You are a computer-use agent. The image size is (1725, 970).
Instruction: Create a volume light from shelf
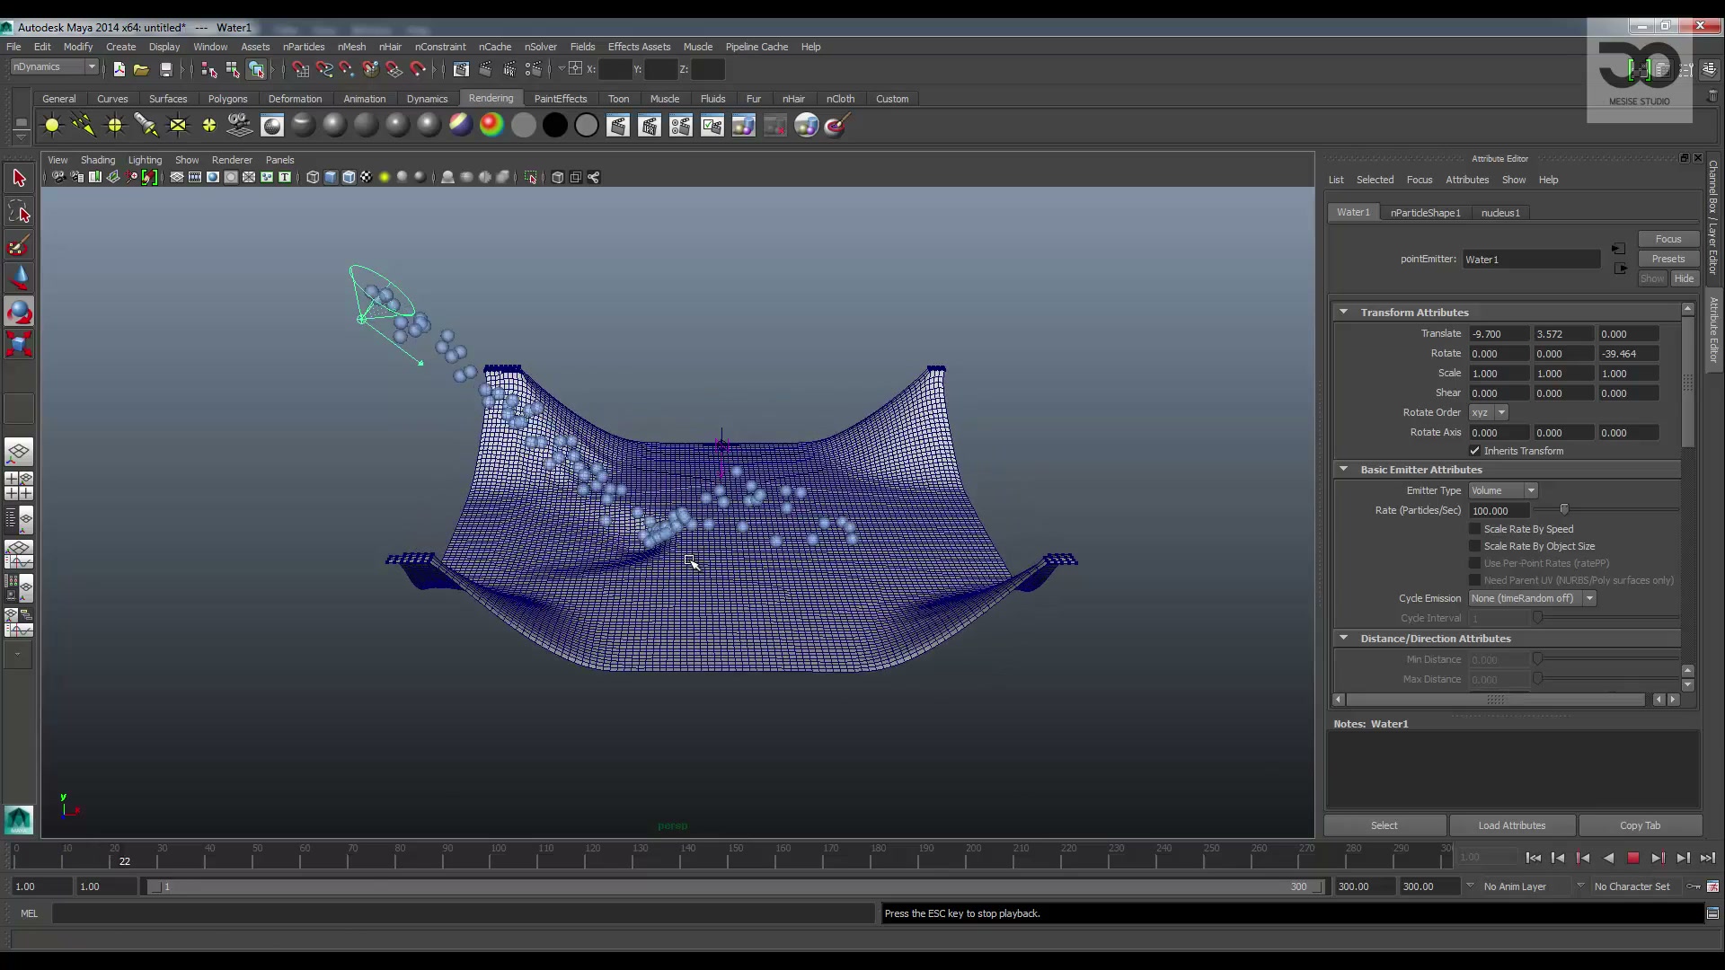(x=209, y=126)
